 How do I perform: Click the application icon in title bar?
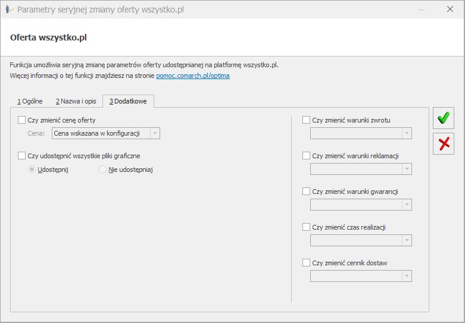10,10
